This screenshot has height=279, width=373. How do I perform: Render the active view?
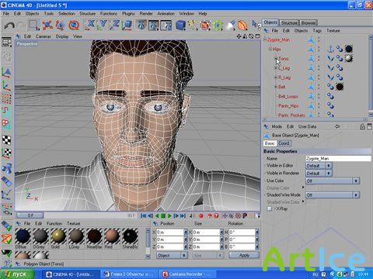(x=141, y=25)
